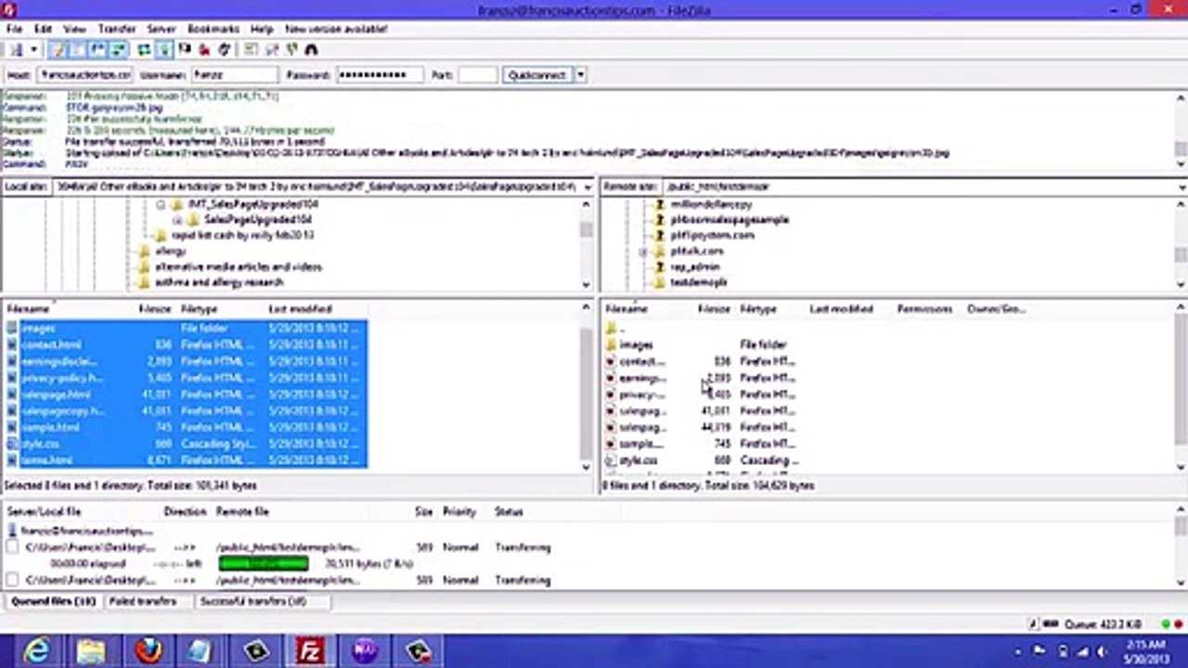1188x668 pixels.
Task: Refresh the file and folder lists
Action: (145, 49)
